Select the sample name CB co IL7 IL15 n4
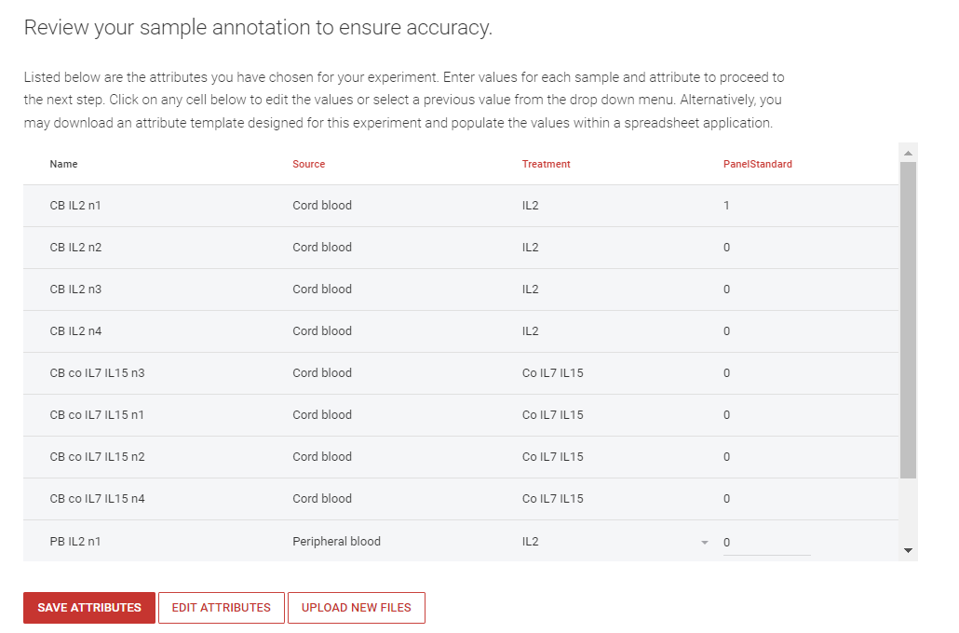 point(97,498)
